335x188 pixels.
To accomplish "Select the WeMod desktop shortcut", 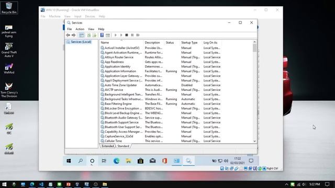I will click(x=9, y=68).
